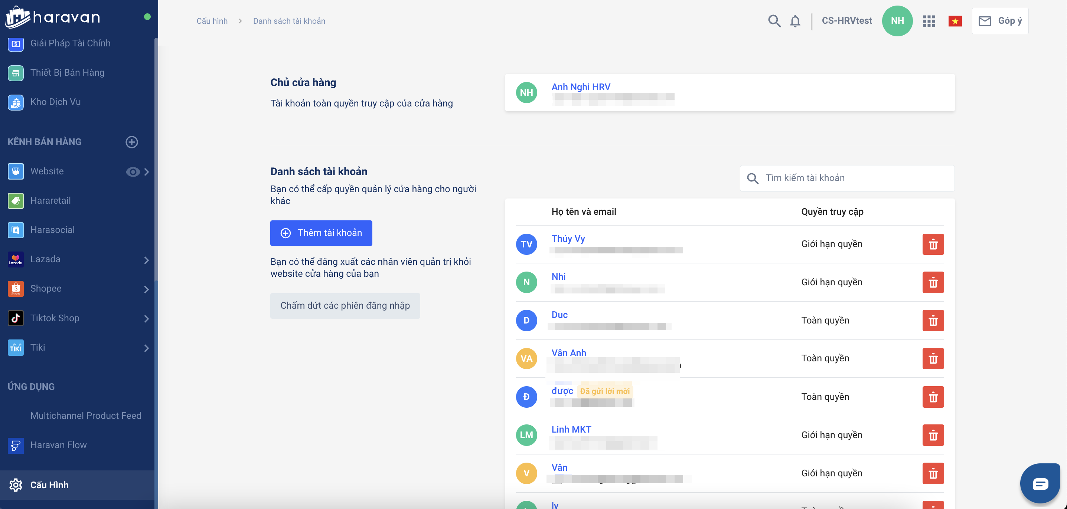The height and width of the screenshot is (509, 1067).
Task: Click the ỨNG DỤNG section heading
Action: pyautogui.click(x=31, y=387)
